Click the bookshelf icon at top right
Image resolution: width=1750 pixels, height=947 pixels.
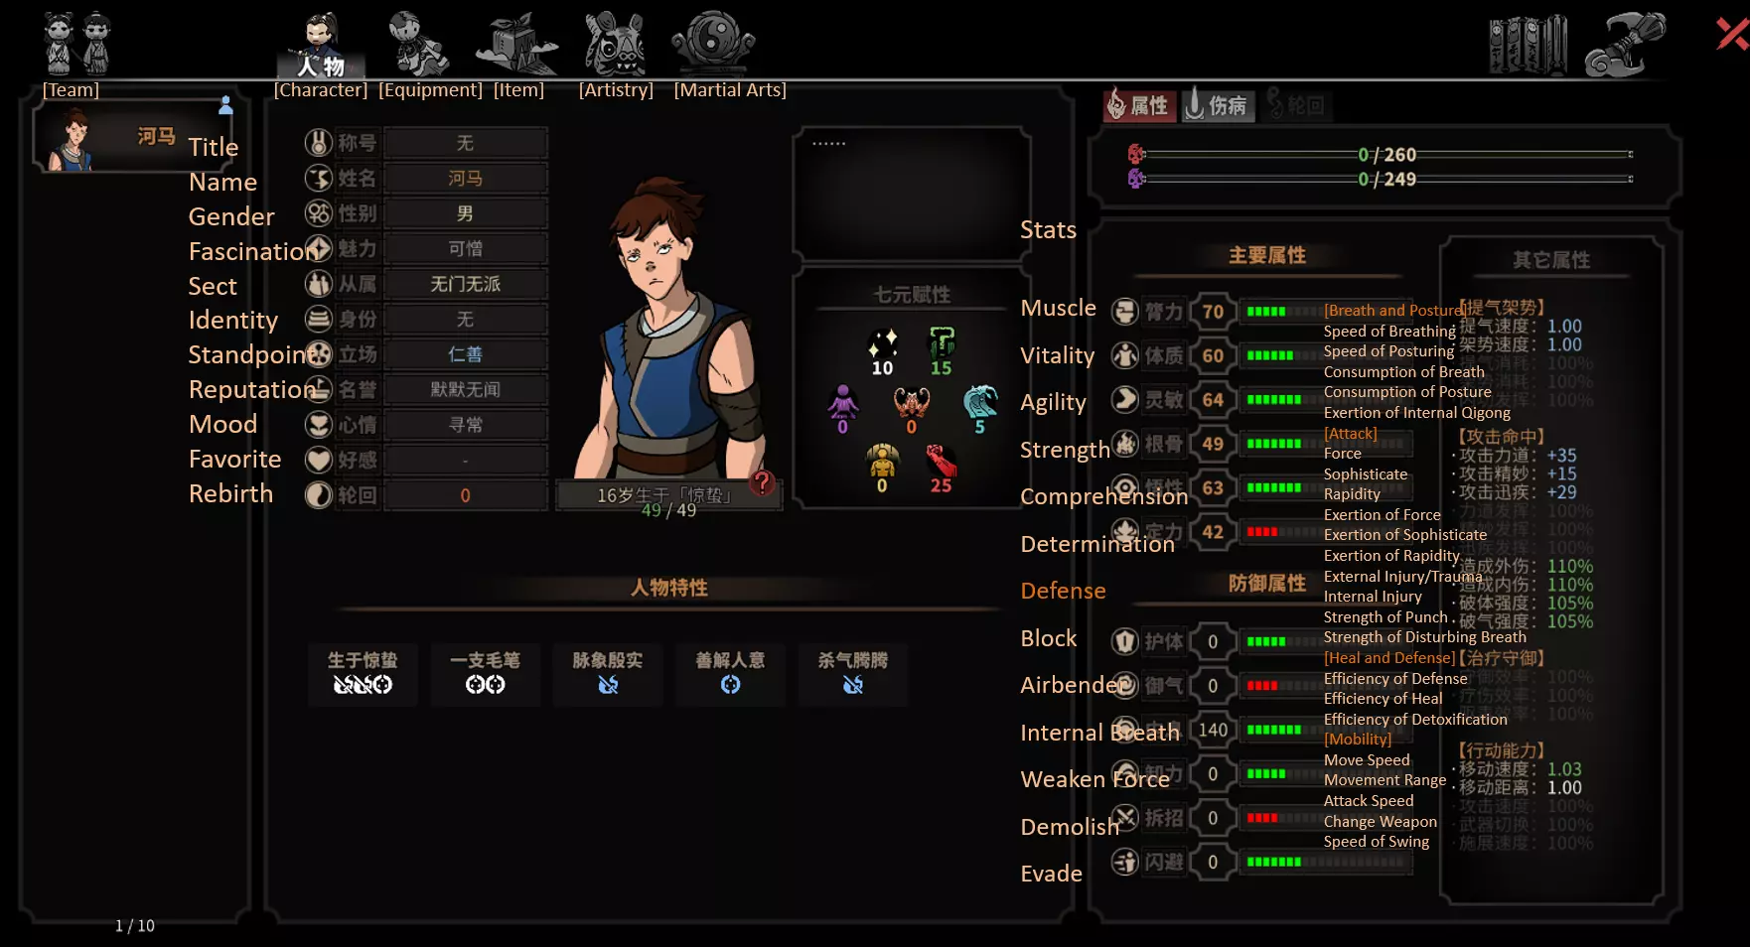[x=1529, y=45]
